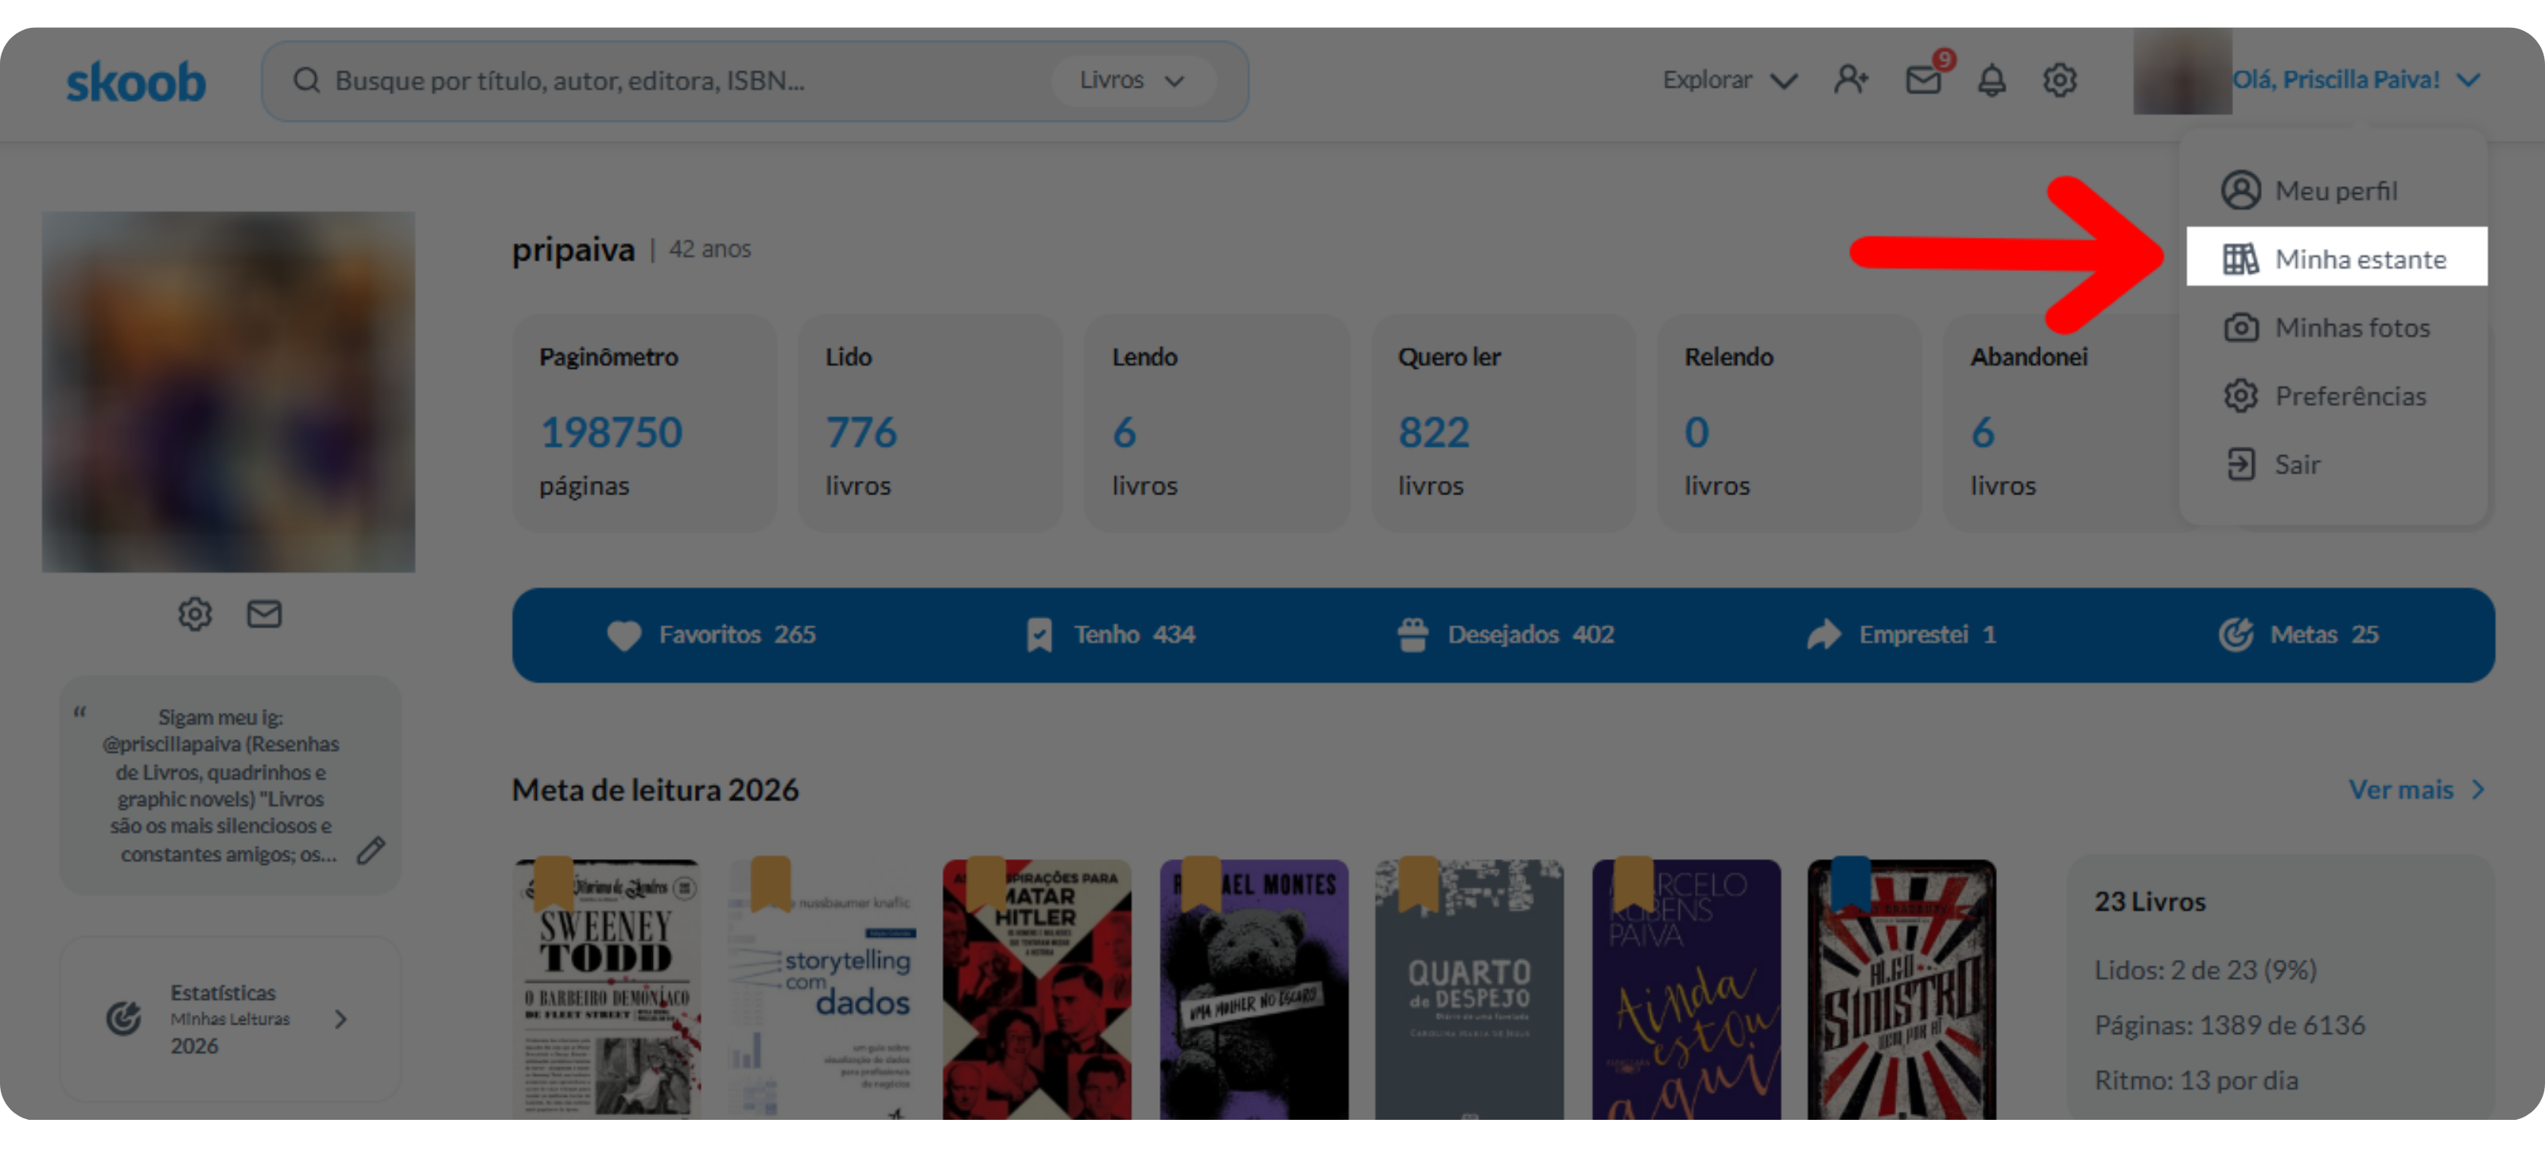The width and height of the screenshot is (2545, 1154).
Task: Select Meu perfil from user menu
Action: click(x=2337, y=189)
